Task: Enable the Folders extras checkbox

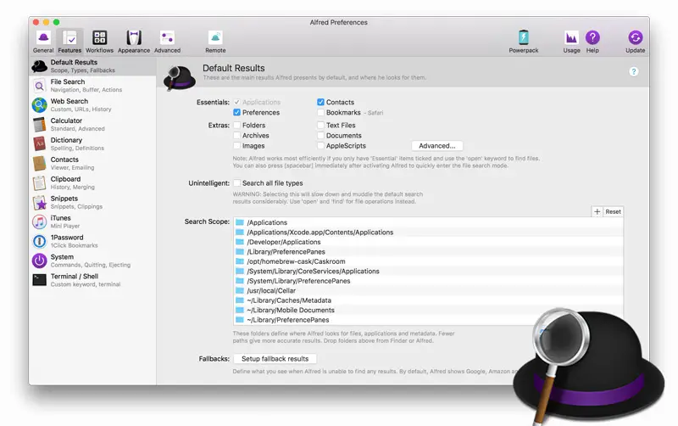Action: pyautogui.click(x=237, y=125)
